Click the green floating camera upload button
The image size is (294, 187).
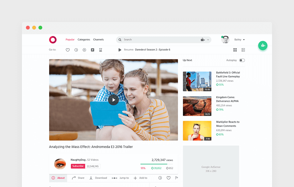pos(263,45)
